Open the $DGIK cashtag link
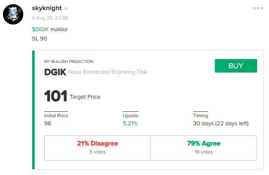The width and height of the screenshot is (269, 175). (x=40, y=30)
